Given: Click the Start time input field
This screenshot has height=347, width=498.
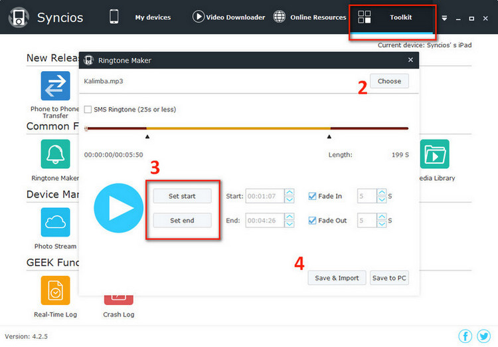Looking at the screenshot, I should click(265, 196).
